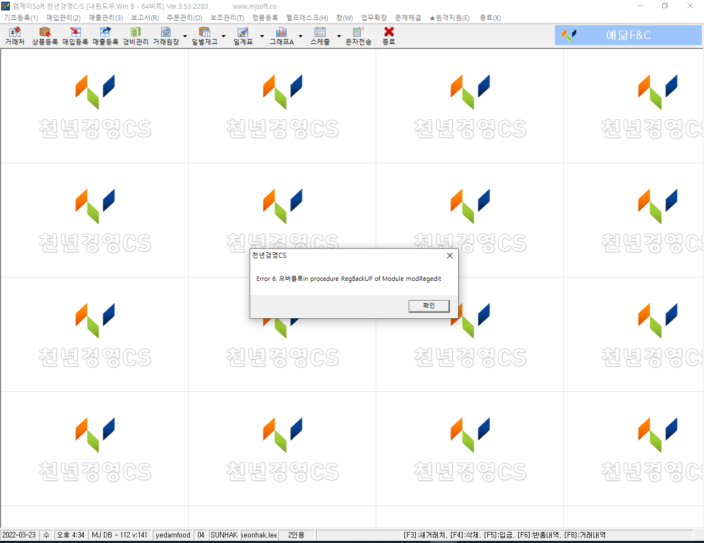The height and width of the screenshot is (543, 704).
Task: Open the 정품등록 menu
Action: coord(265,18)
